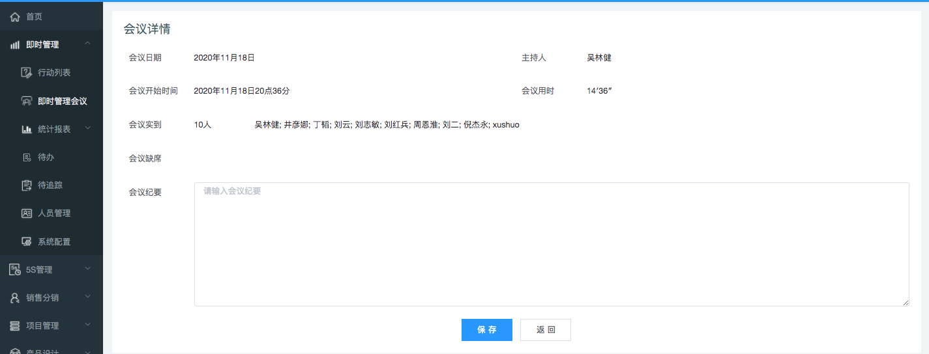This screenshot has width=929, height=354.
Task: Click the bar chart icon for 即时管理
Action: click(15, 45)
